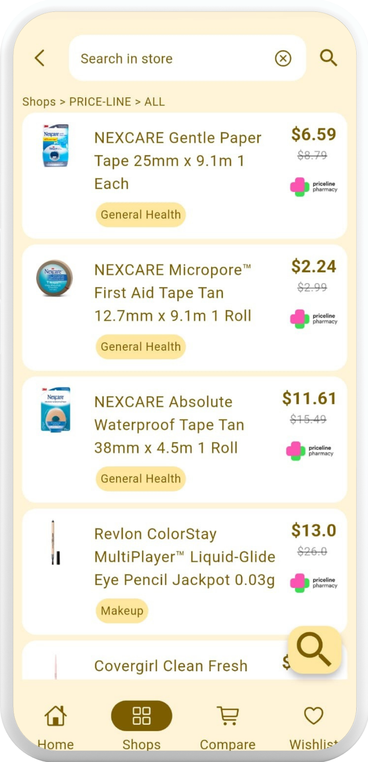Click the Shops breadcrumb link
Screen dimensions: 368x762
pyautogui.click(x=39, y=102)
